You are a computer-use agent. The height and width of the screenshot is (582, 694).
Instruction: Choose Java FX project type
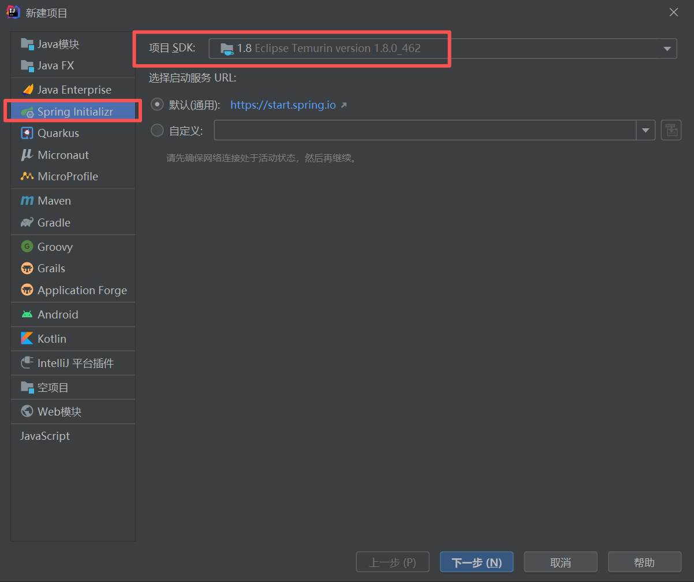pos(73,65)
